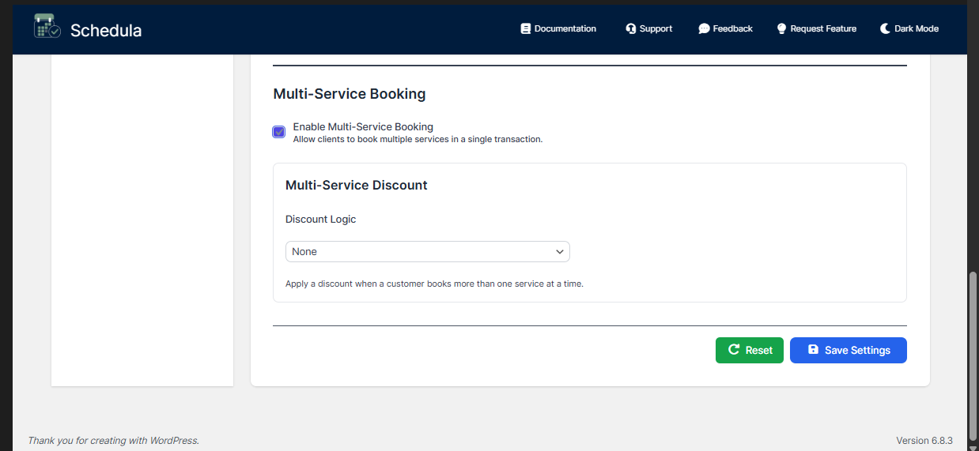Click the Request Feature lightbulb icon
Viewport: 979px width, 451px height.
[782, 28]
